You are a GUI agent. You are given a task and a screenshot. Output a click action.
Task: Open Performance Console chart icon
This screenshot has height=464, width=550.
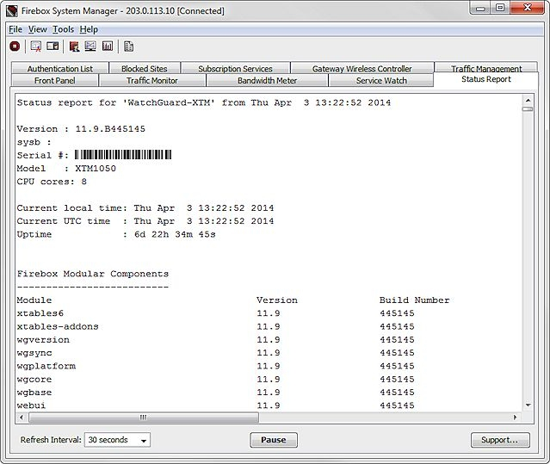click(108, 46)
